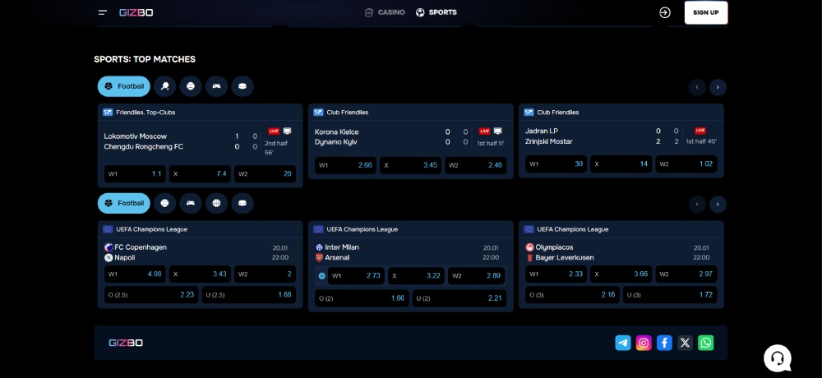Open the WhatsApp social link
Screen dimensions: 822x378
click(x=706, y=343)
